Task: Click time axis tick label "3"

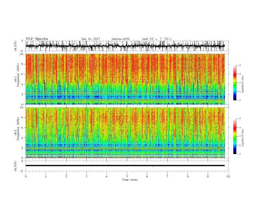Action: (x=86, y=176)
